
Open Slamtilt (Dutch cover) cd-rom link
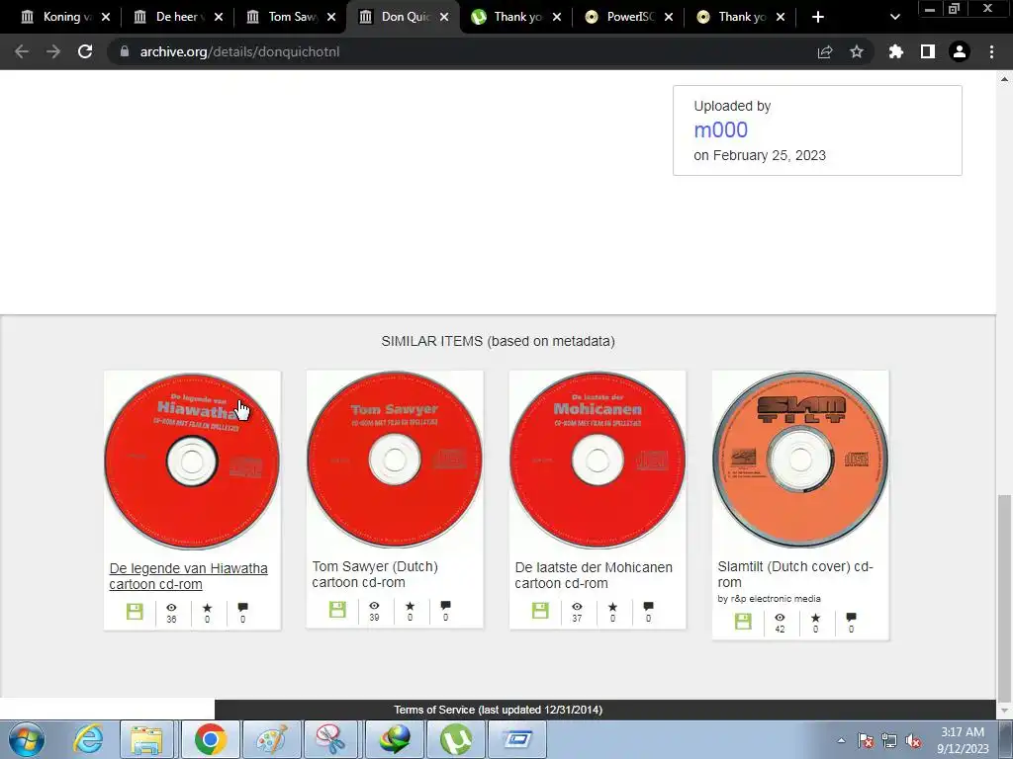pyautogui.click(x=794, y=574)
